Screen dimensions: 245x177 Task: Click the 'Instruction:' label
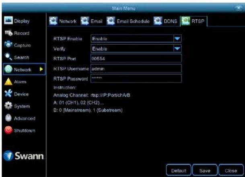65,87
